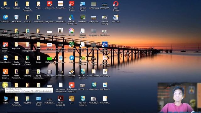Open background for video.psd file

[x=61, y=87]
